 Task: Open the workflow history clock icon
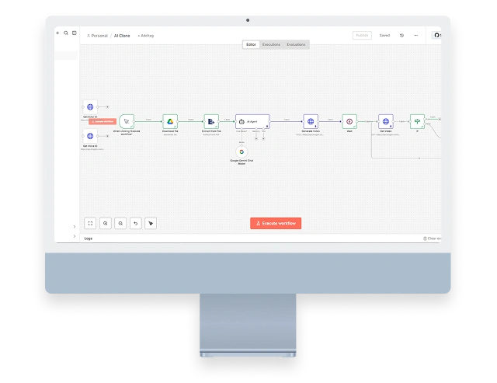click(x=401, y=35)
